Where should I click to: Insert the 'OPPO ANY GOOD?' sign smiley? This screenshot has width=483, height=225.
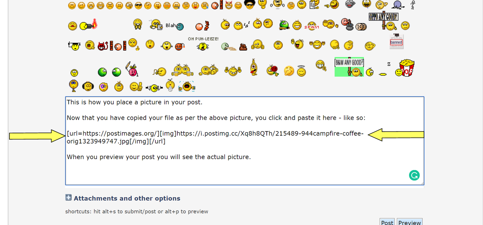383,21
